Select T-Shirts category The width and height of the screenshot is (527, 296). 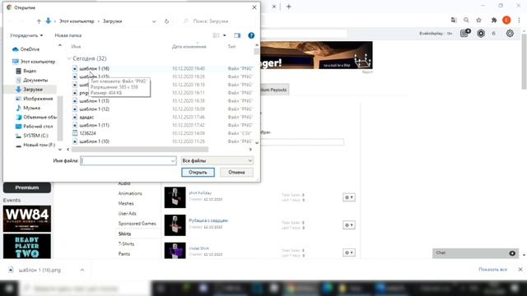click(126, 243)
